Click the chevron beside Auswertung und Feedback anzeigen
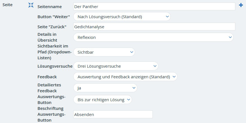Image resolution: width=246 pixels, height=123 pixels. (174, 77)
